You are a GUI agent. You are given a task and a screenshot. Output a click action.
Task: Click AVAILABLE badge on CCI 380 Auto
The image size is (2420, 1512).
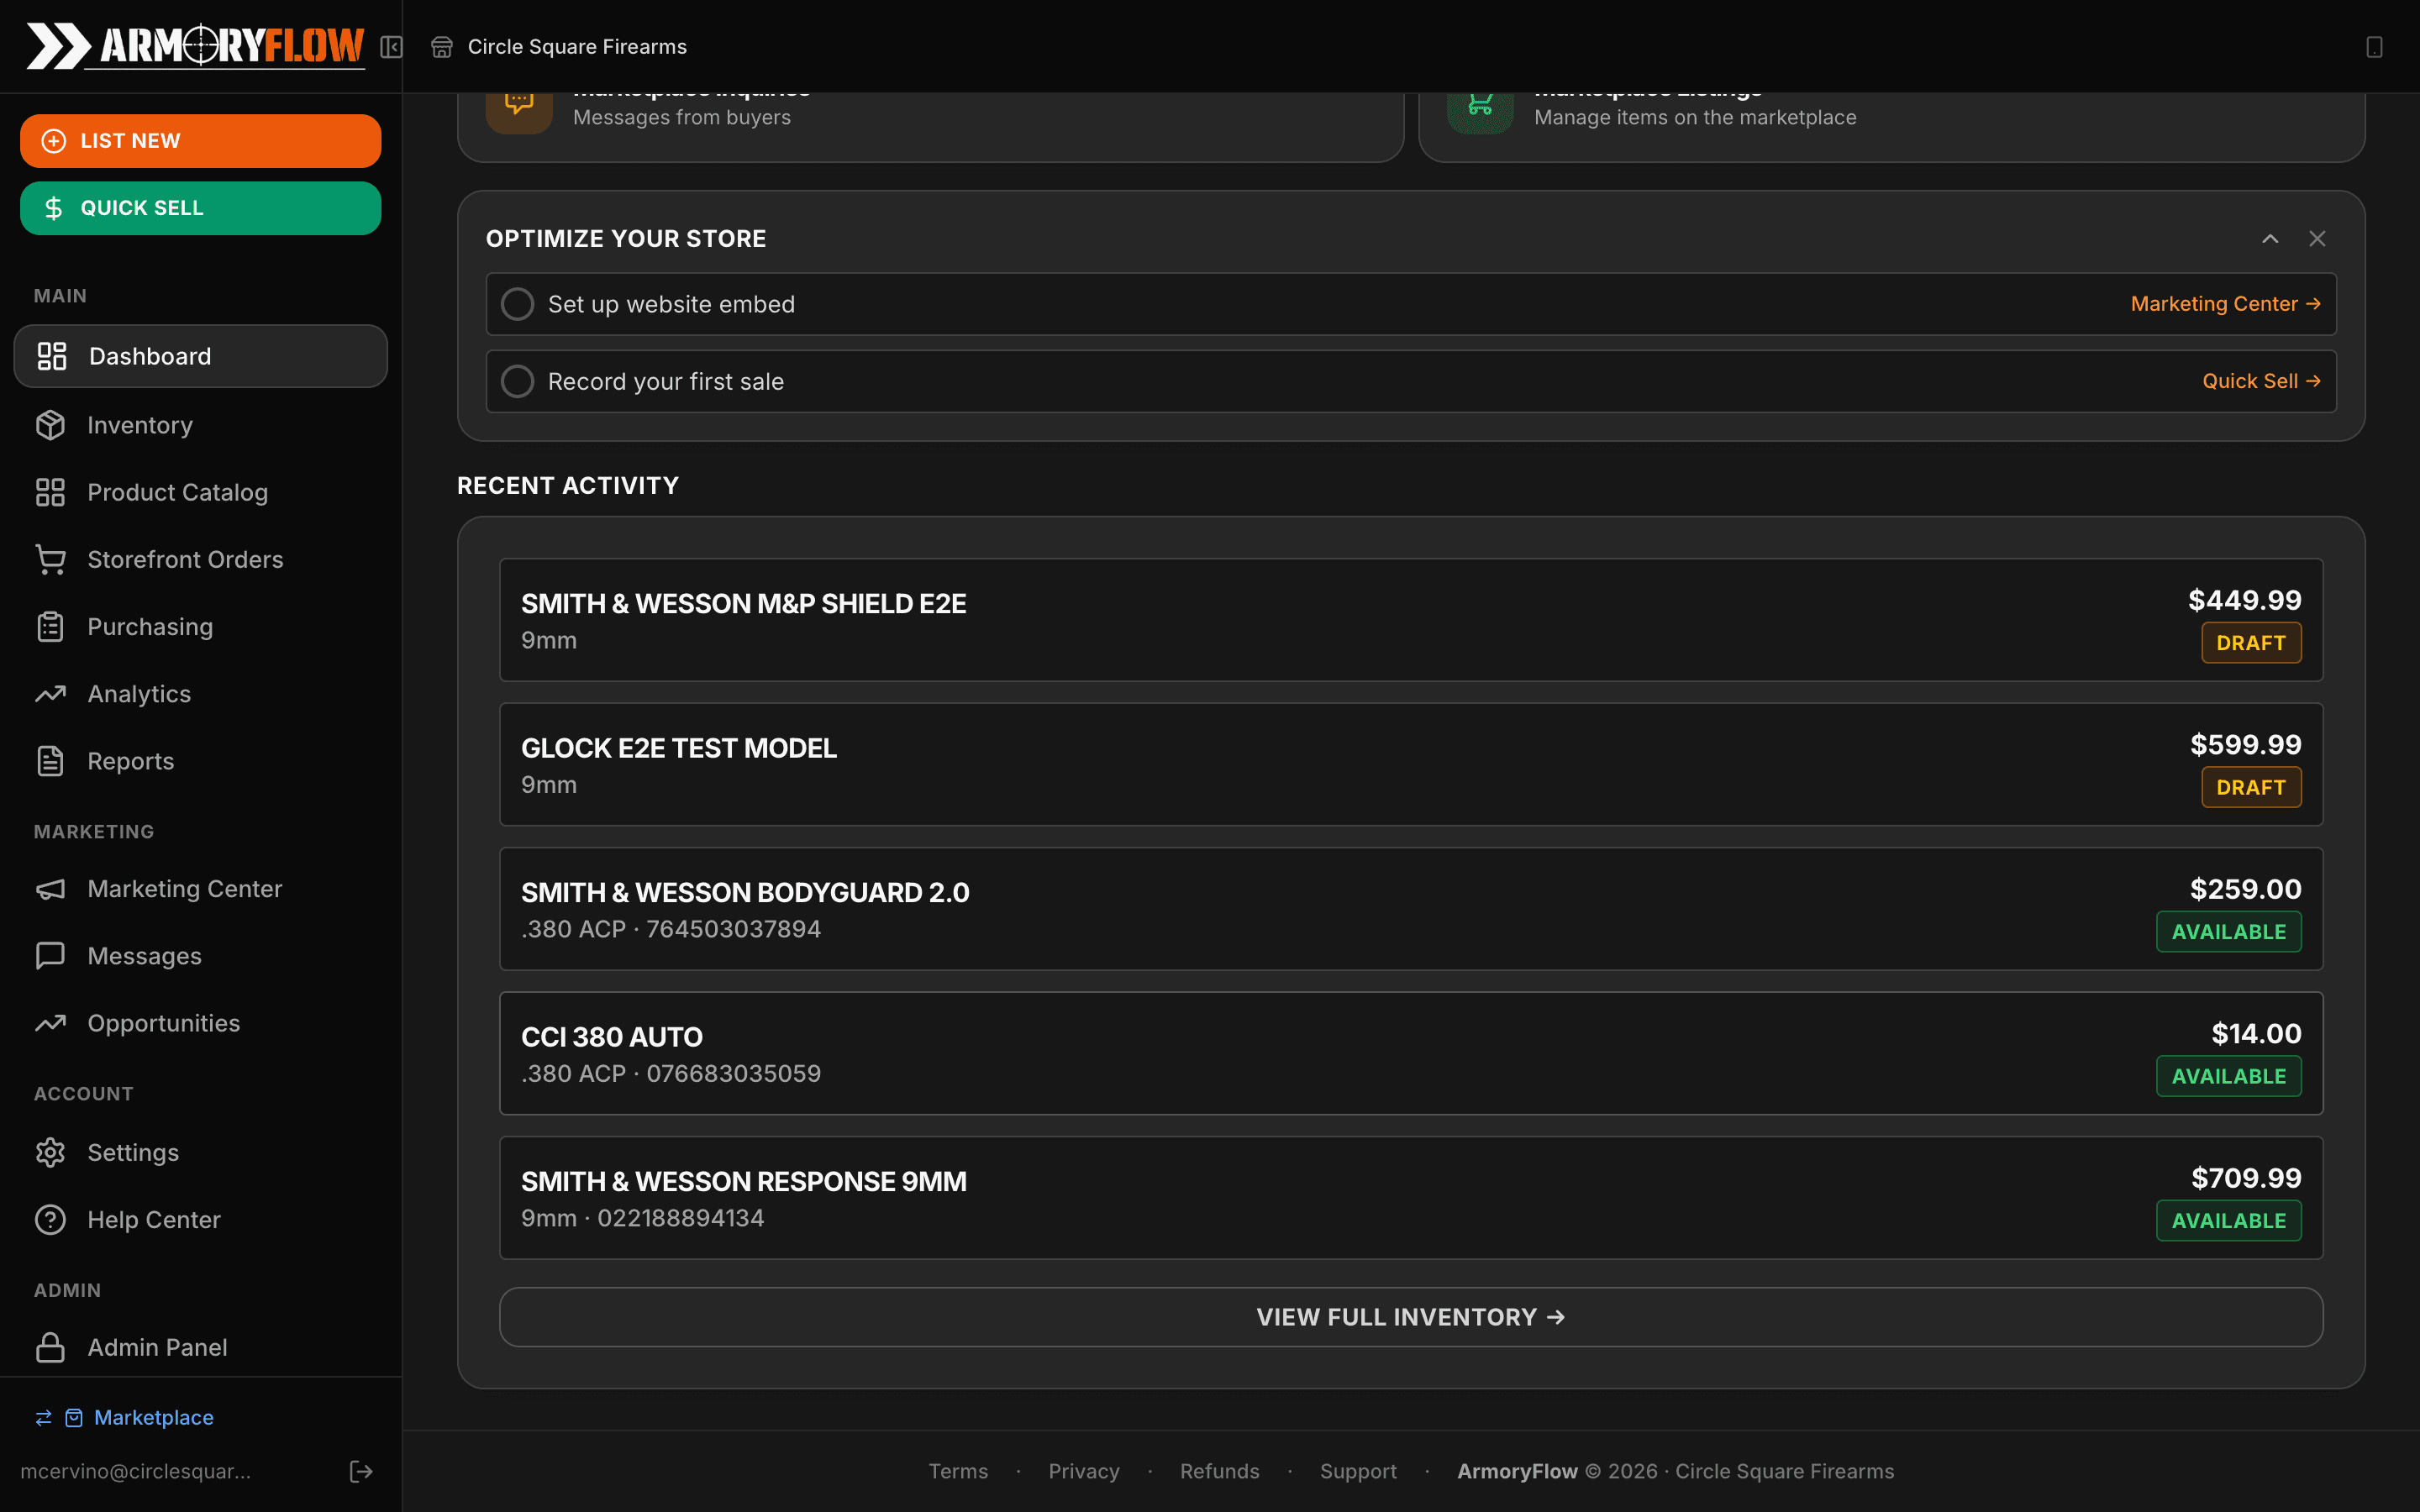2229,1076
